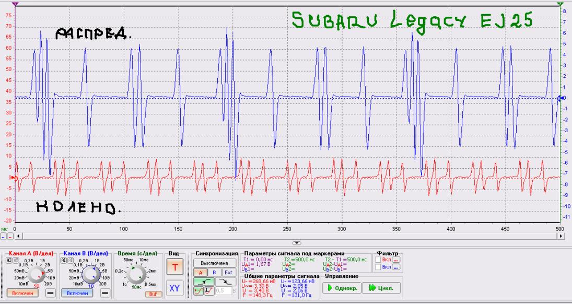This screenshot has height=304, width=572.
Task: Collapse the control panel with center arrow
Action: (x=297, y=243)
